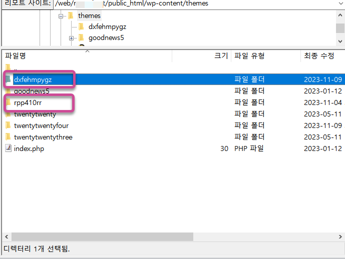Click PHP 파일 type cell

coord(249,148)
